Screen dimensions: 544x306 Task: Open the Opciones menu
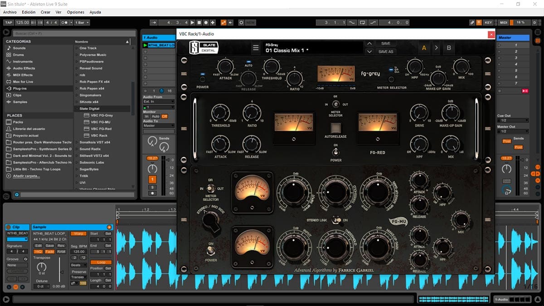coord(76,12)
